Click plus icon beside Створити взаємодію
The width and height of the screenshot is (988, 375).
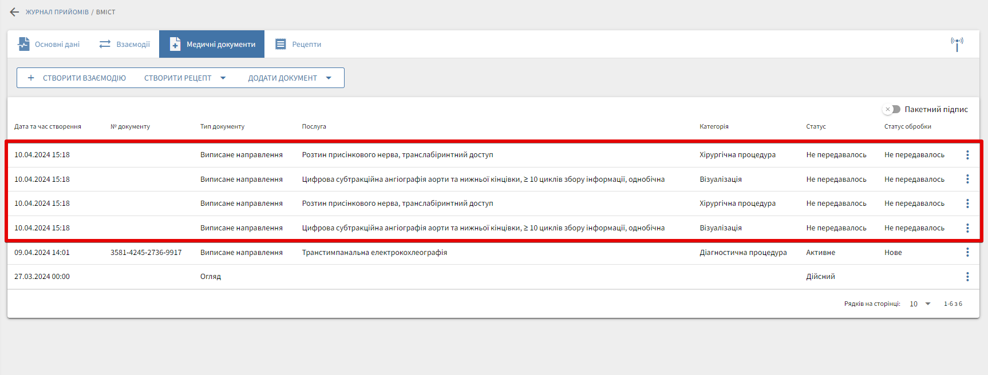pos(31,78)
